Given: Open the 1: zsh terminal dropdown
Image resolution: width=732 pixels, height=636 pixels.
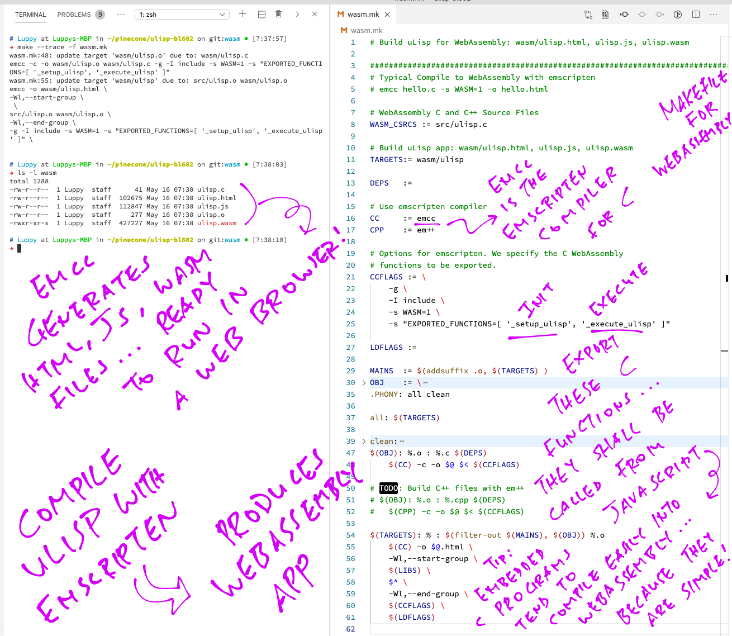Looking at the screenshot, I should pos(182,14).
